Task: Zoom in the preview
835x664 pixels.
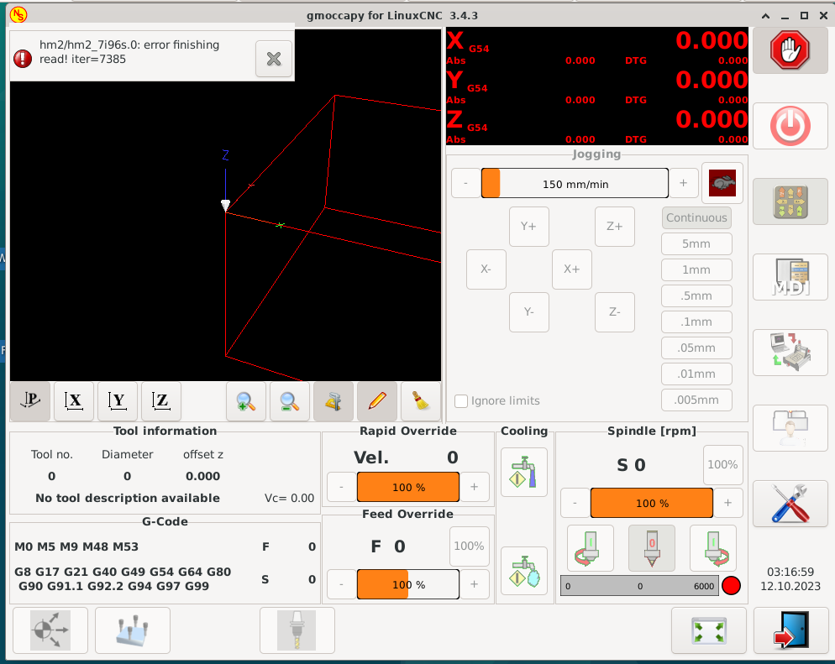Action: (246, 401)
